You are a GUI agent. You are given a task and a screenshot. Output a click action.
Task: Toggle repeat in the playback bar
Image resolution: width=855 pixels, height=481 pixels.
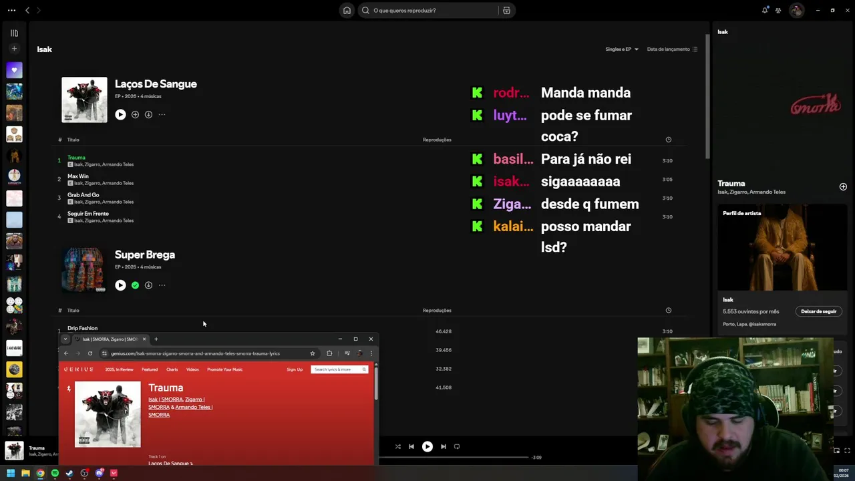(x=457, y=446)
